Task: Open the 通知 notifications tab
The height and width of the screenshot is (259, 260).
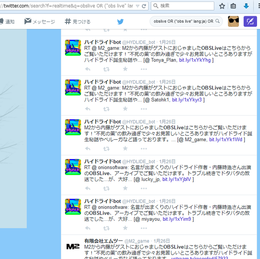Action: coord(7,21)
